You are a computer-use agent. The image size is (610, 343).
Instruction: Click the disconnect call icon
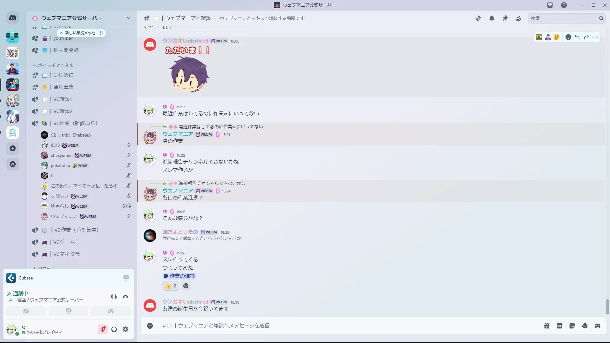(x=125, y=297)
